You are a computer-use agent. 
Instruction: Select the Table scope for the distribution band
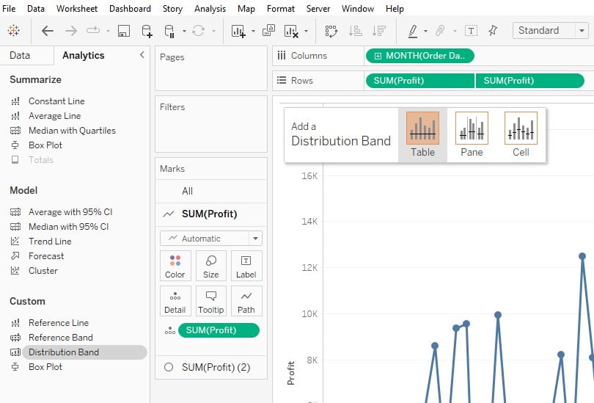pos(422,134)
